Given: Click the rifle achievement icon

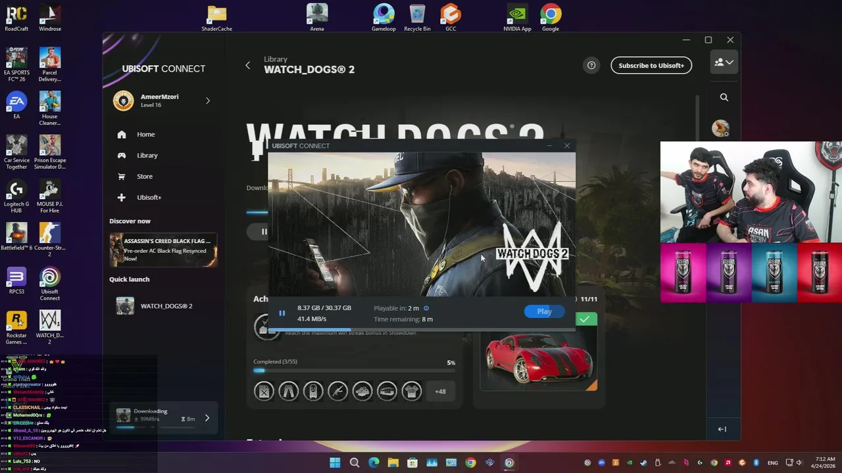Looking at the screenshot, I should [x=337, y=392].
